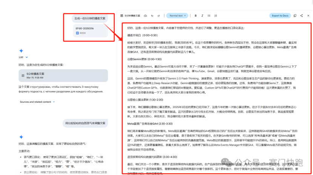Click the second Gemini sparkle icon

point(21,137)
